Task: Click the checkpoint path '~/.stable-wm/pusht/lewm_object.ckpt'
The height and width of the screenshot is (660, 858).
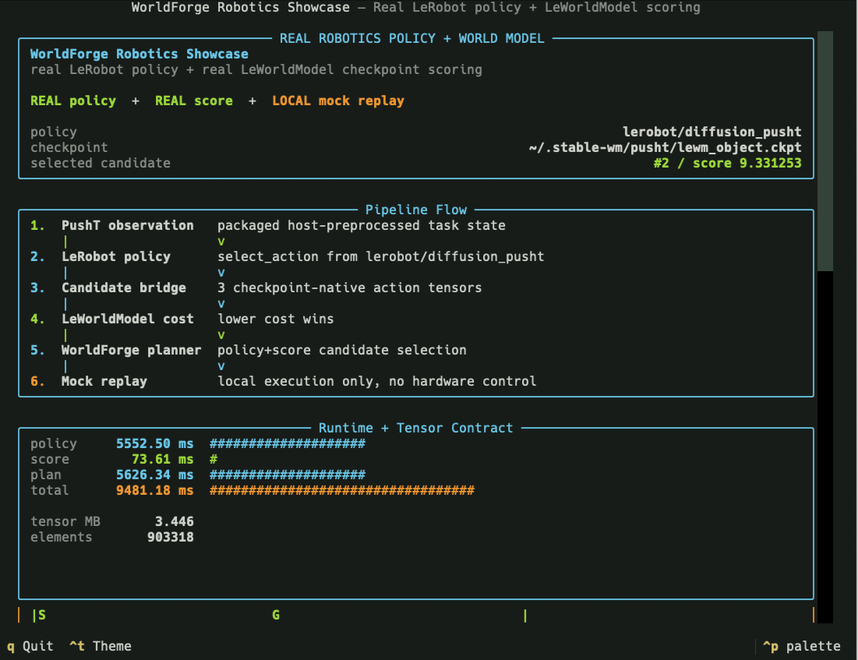Action: point(665,147)
